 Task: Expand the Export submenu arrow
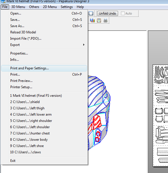[84, 45]
